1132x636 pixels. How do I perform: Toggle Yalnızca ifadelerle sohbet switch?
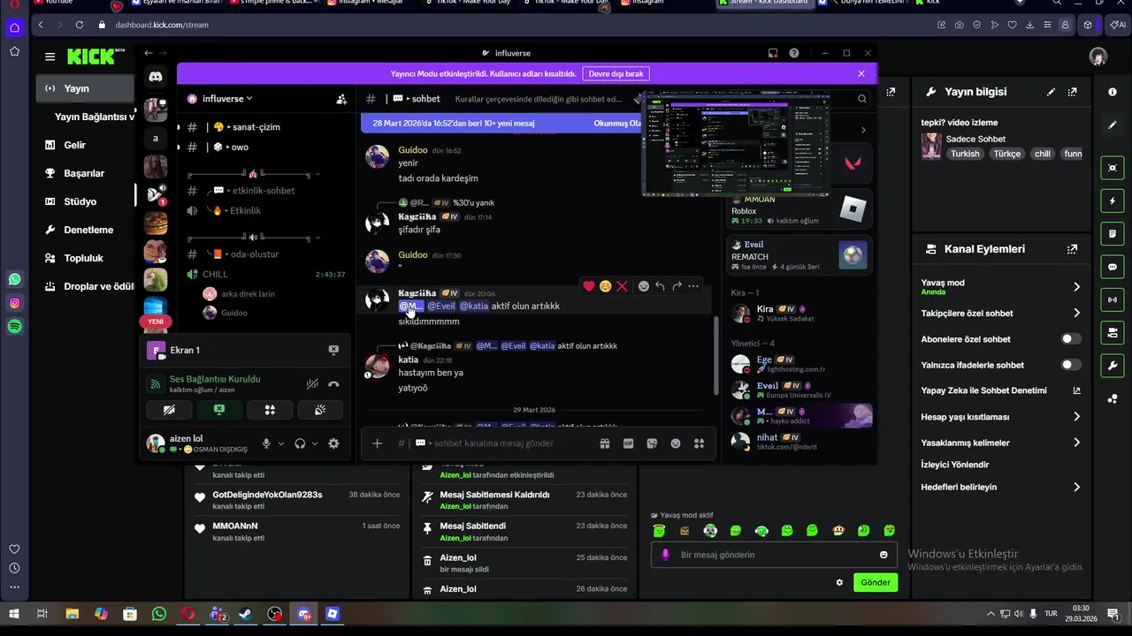1071,365
